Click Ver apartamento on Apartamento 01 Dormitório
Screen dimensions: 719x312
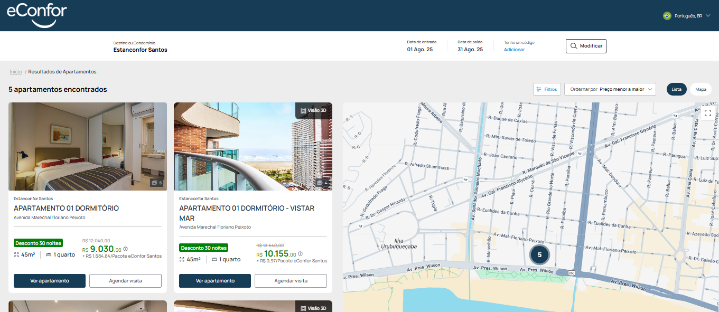point(50,281)
